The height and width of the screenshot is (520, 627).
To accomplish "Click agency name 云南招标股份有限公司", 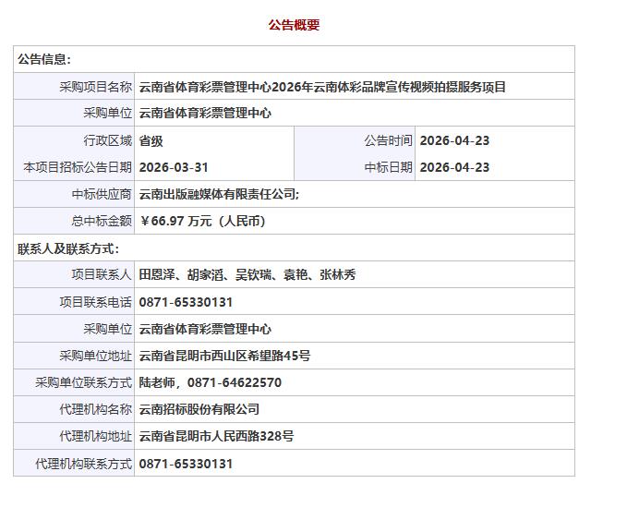I will coord(199,409).
